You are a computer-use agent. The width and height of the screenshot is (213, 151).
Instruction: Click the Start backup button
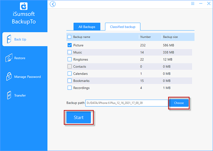point(79,117)
